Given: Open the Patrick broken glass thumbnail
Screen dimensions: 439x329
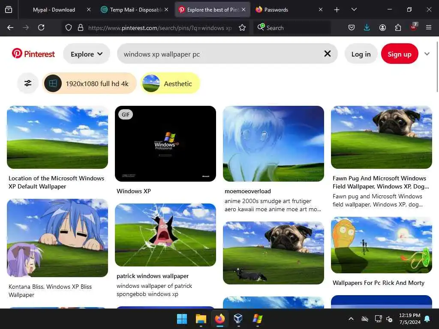Looking at the screenshot, I should point(165,235).
